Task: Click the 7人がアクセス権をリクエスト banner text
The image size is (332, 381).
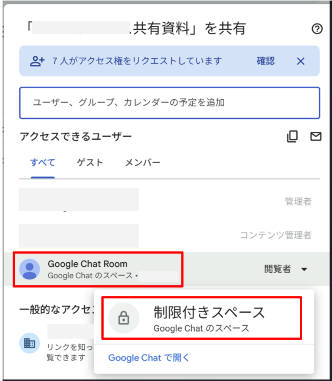Action: pos(137,61)
